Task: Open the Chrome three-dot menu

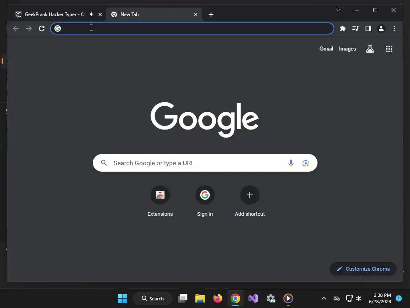Action: pyautogui.click(x=394, y=28)
